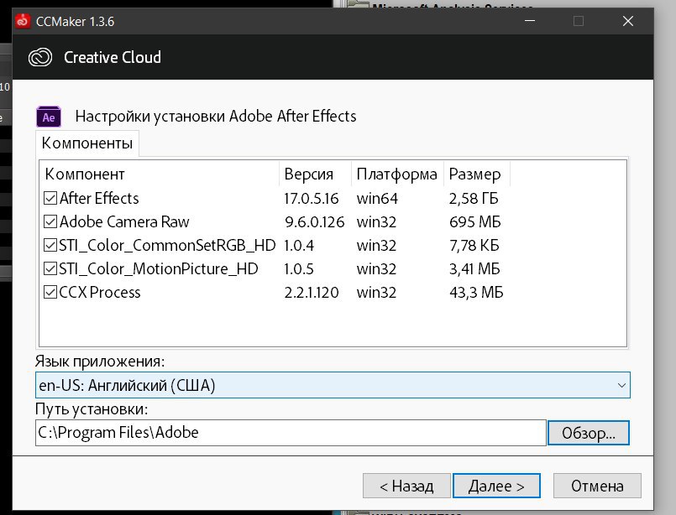The width and height of the screenshot is (676, 515).
Task: Click version 2.2.1.120 cell
Action: pyautogui.click(x=312, y=293)
